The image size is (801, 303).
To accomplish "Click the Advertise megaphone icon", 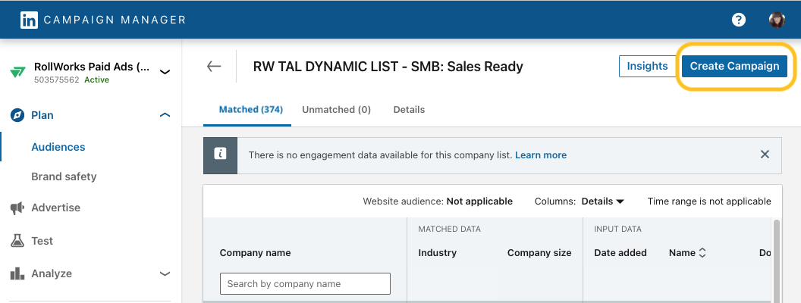I will (17, 208).
